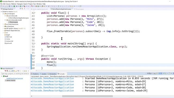Click Remove All Terminated Launches double-X icon
This screenshot has height=98, width=174.
pyautogui.click(x=150, y=73)
